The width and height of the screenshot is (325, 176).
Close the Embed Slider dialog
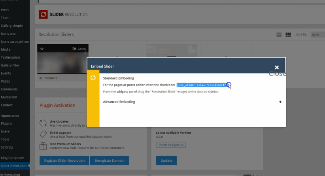pos(277,68)
